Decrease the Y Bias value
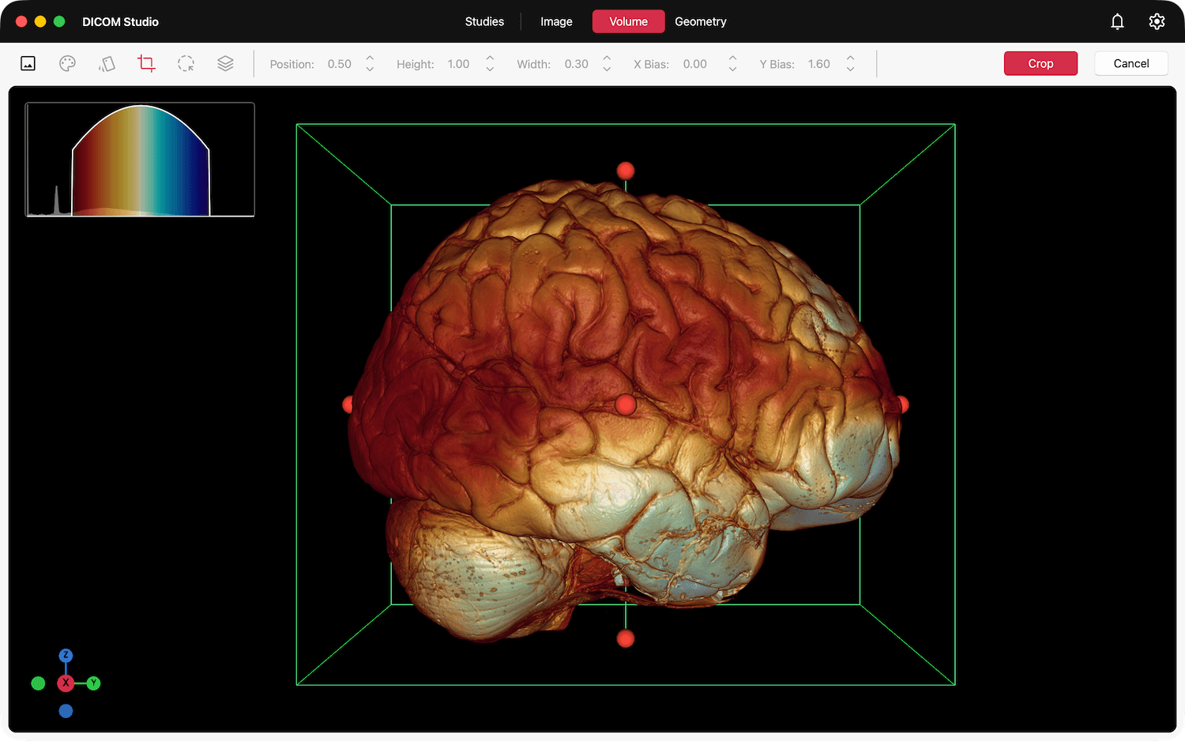This screenshot has width=1185, height=741. (x=850, y=70)
